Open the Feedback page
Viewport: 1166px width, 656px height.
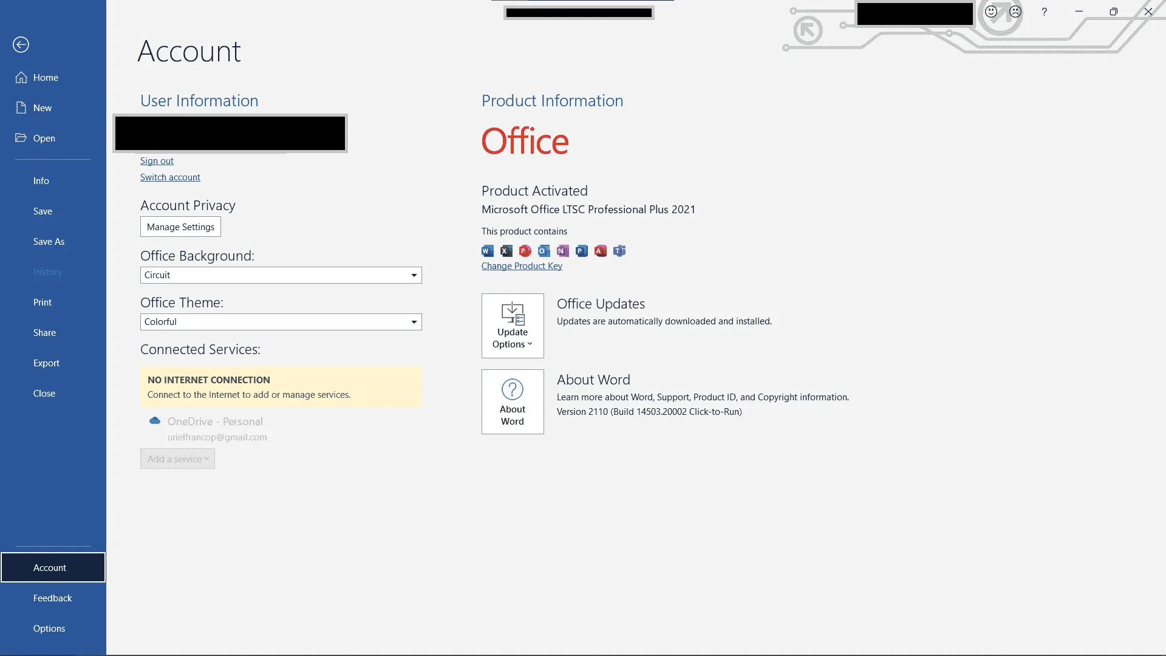coord(53,598)
